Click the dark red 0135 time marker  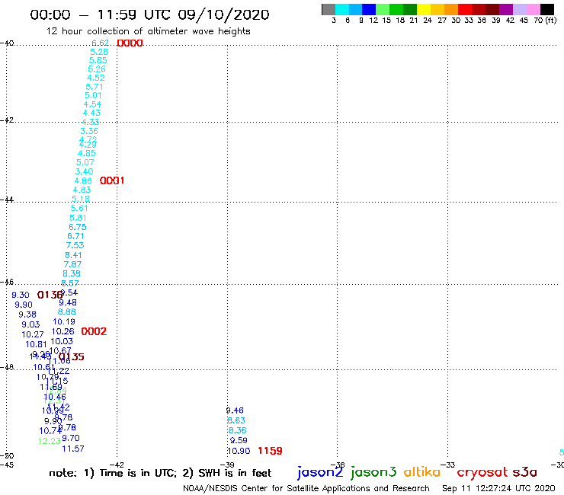72,356
